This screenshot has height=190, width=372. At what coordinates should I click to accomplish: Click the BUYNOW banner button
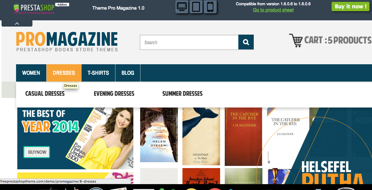(37, 152)
